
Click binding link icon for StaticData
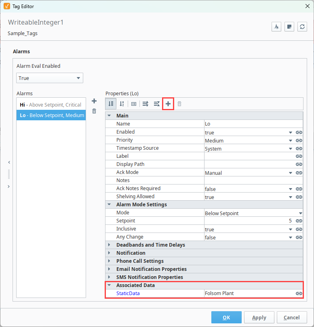point(299,293)
